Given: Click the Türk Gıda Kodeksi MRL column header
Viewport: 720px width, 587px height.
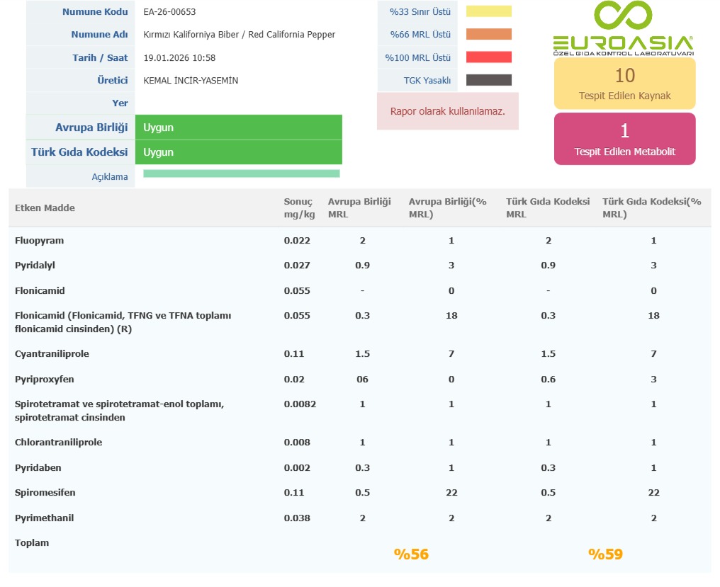Looking at the screenshot, I should coord(548,207).
